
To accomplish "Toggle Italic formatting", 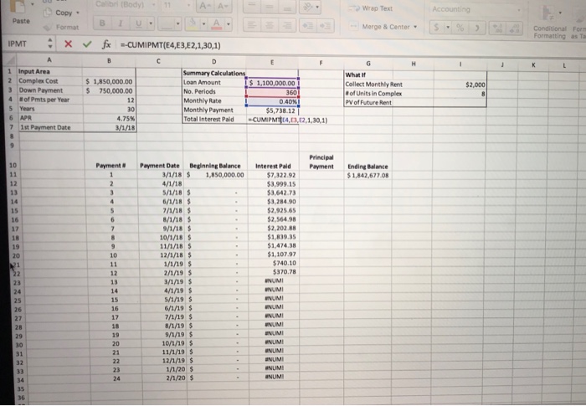I will click(x=121, y=23).
